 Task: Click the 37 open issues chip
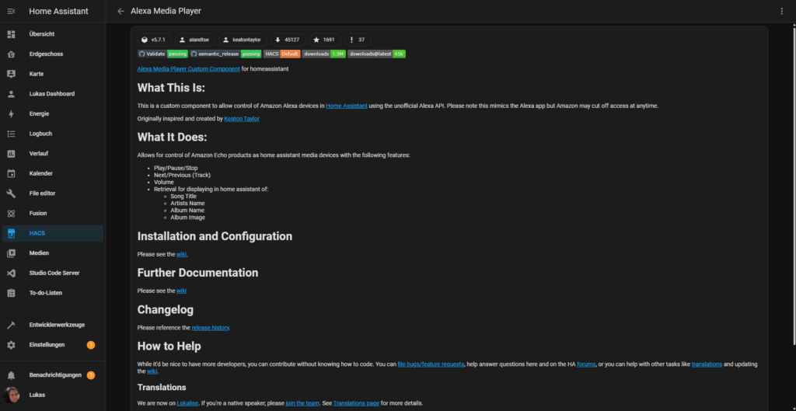pos(358,40)
